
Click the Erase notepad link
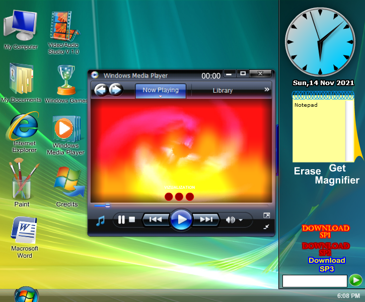307,171
